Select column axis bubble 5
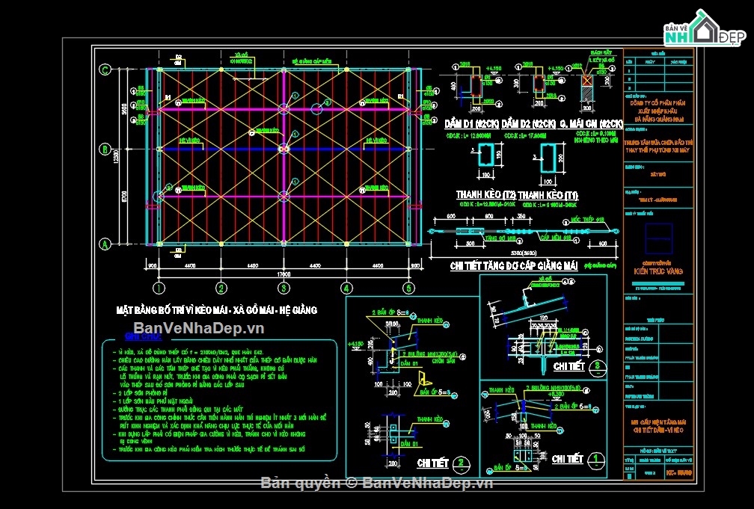The width and height of the screenshot is (754, 509). click(408, 288)
